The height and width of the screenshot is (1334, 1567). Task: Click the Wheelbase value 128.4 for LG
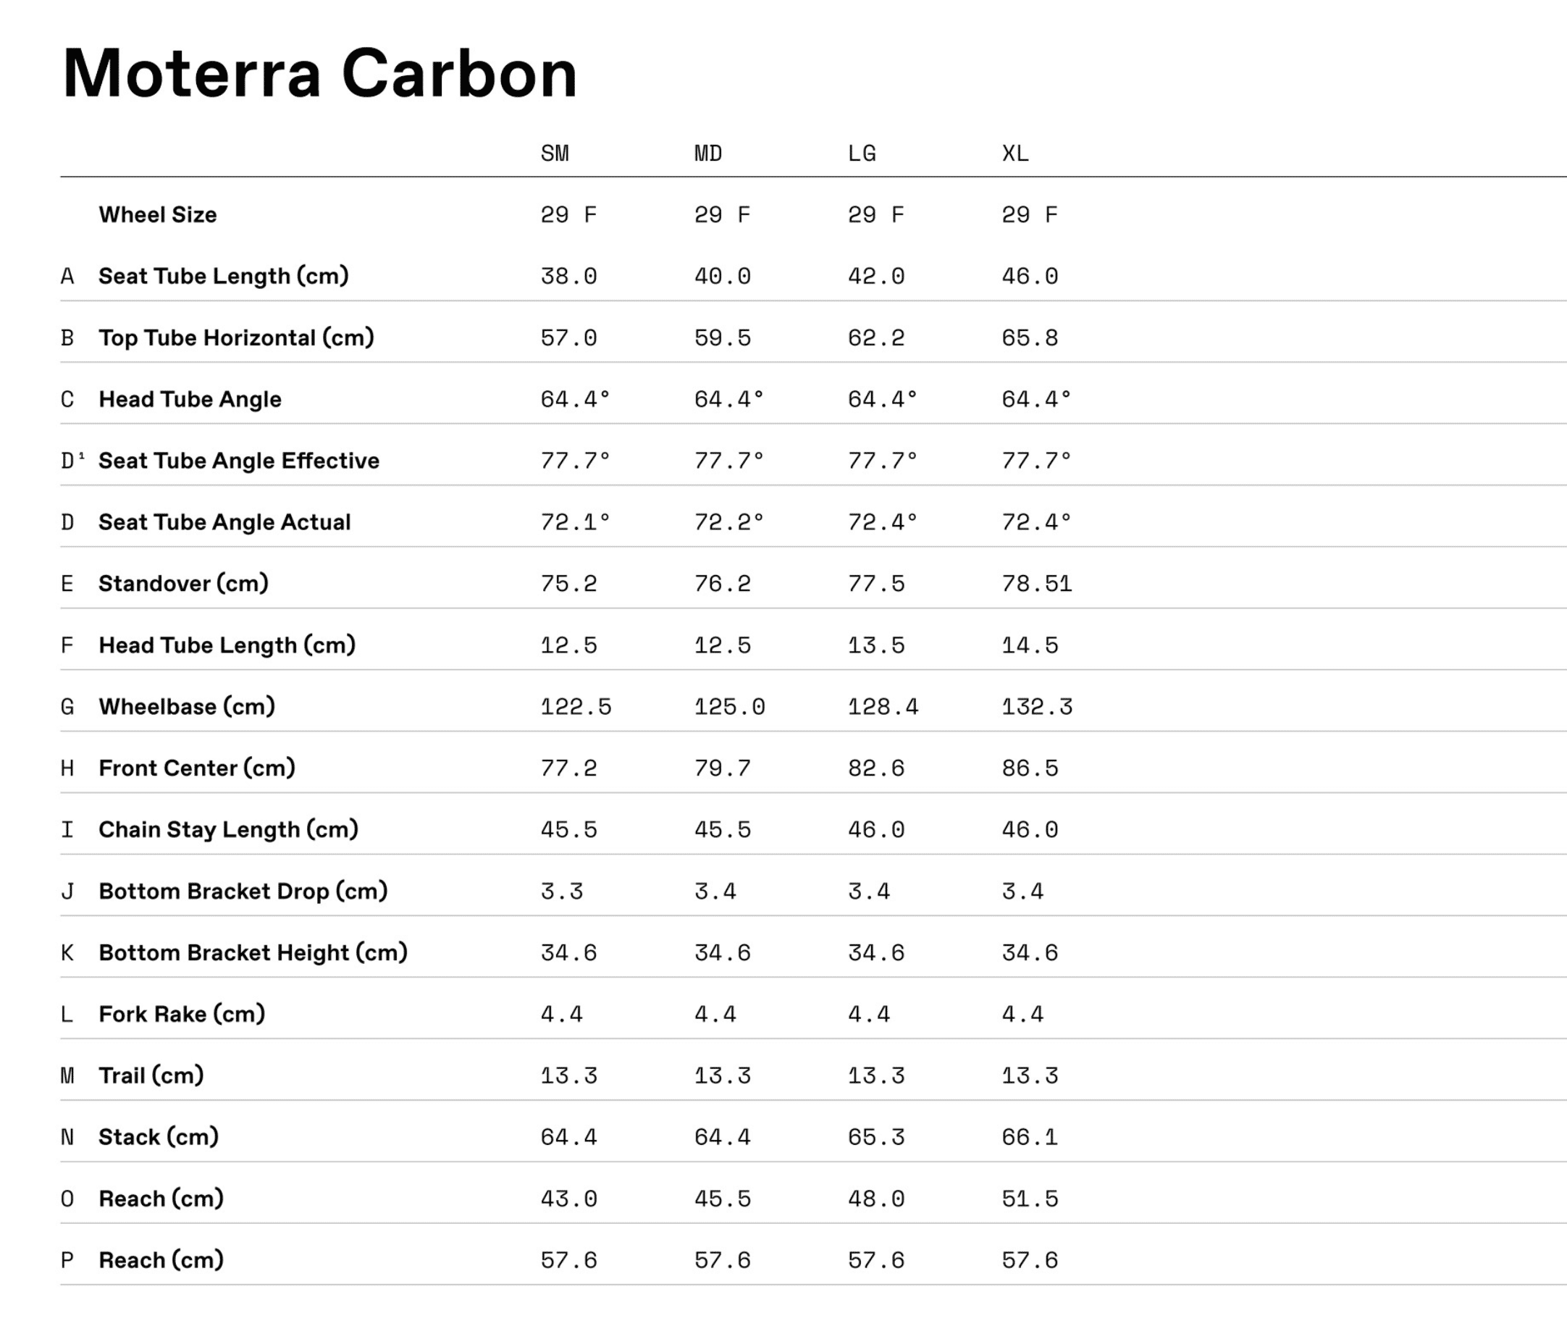tap(883, 707)
